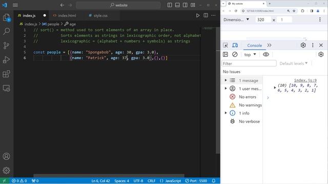Open the Remote Explorer view
Screen dimensions: 328x184
coord(7,88)
